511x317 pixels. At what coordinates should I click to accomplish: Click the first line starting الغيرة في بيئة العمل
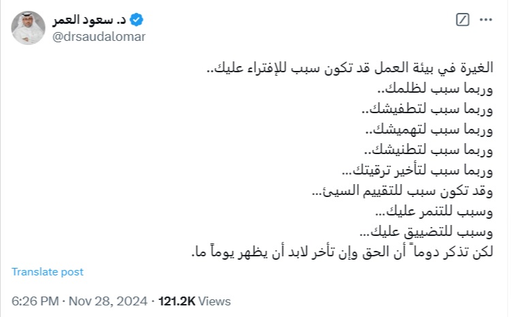pyautogui.click(x=350, y=68)
